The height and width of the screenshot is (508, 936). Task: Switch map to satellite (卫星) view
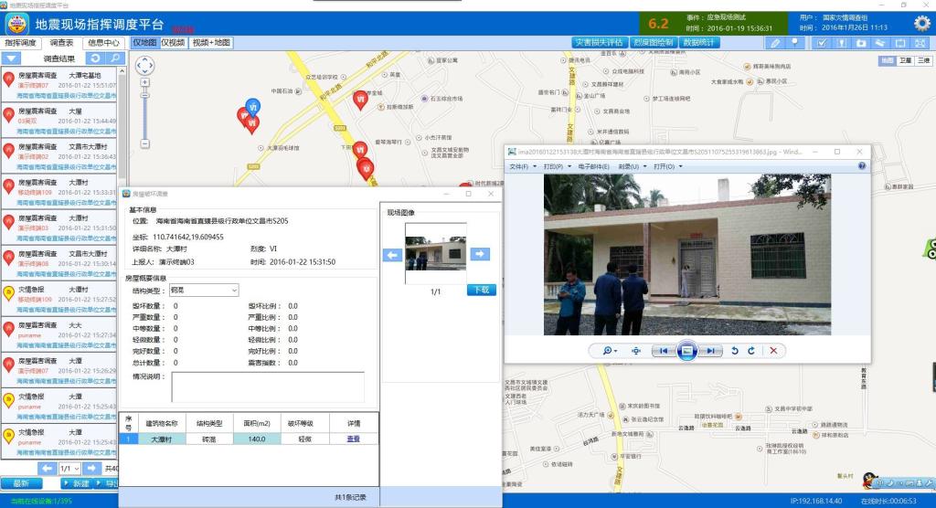point(905,60)
